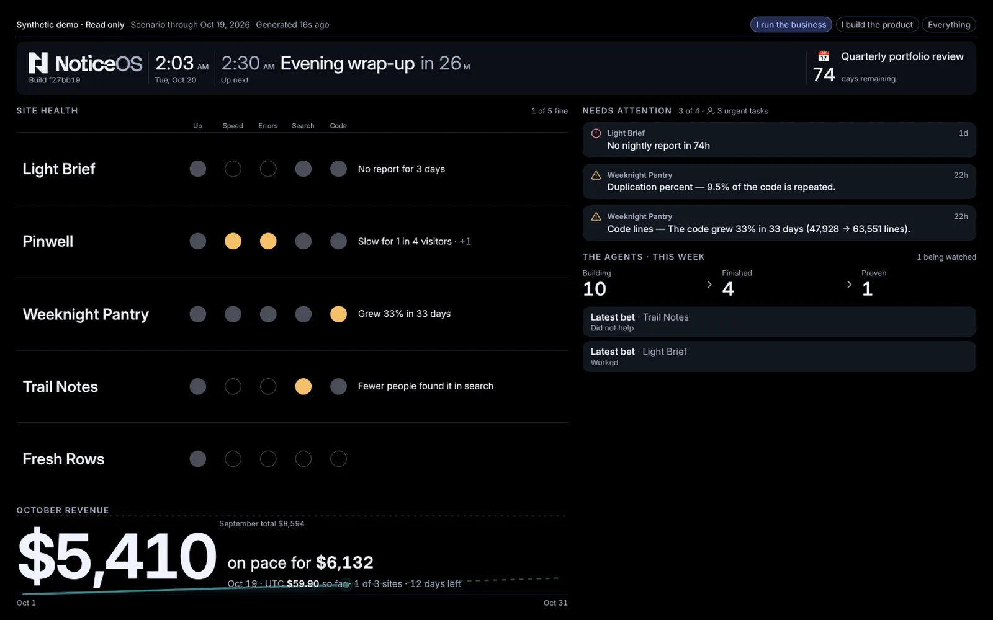Click Trail Notes' yellow Search status dot

coord(303,386)
